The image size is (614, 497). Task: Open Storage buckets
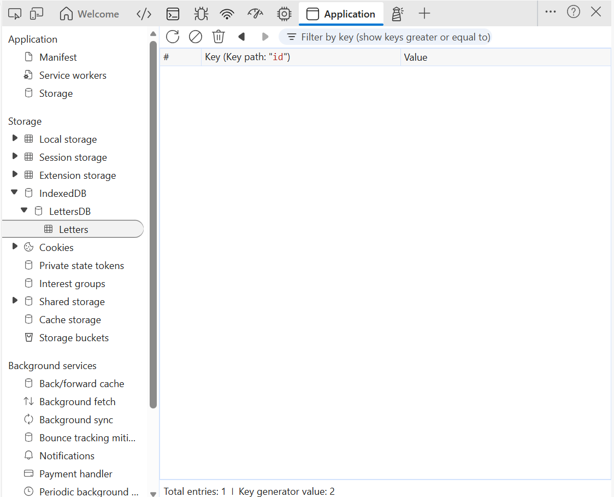point(74,337)
